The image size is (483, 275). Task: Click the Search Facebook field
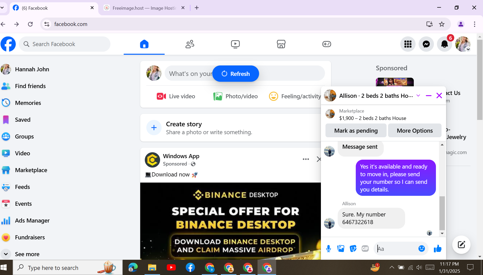click(x=65, y=44)
